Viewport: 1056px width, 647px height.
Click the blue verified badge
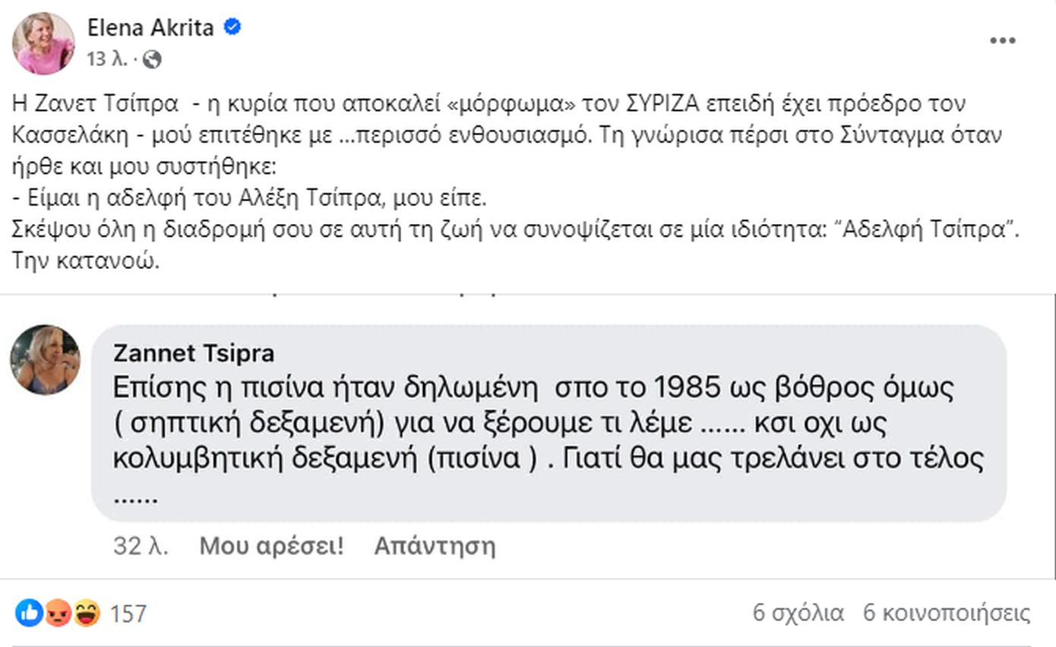(232, 28)
